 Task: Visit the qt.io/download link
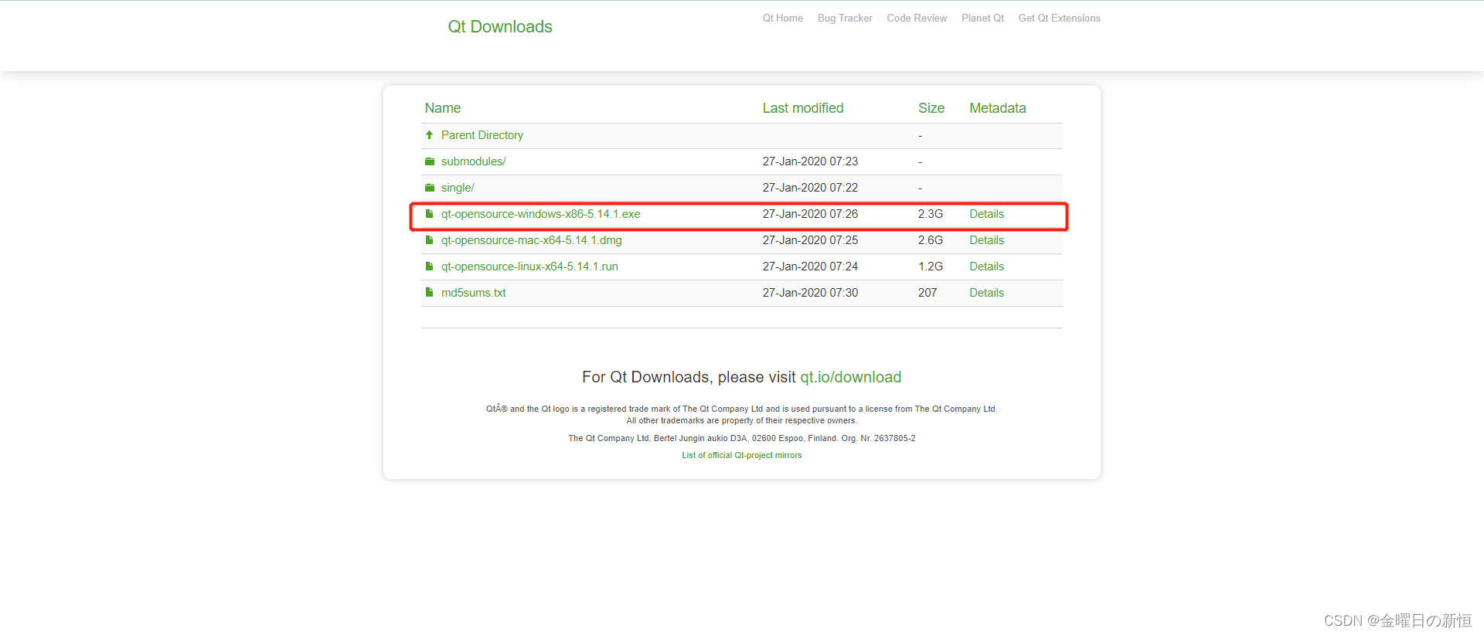pos(850,377)
